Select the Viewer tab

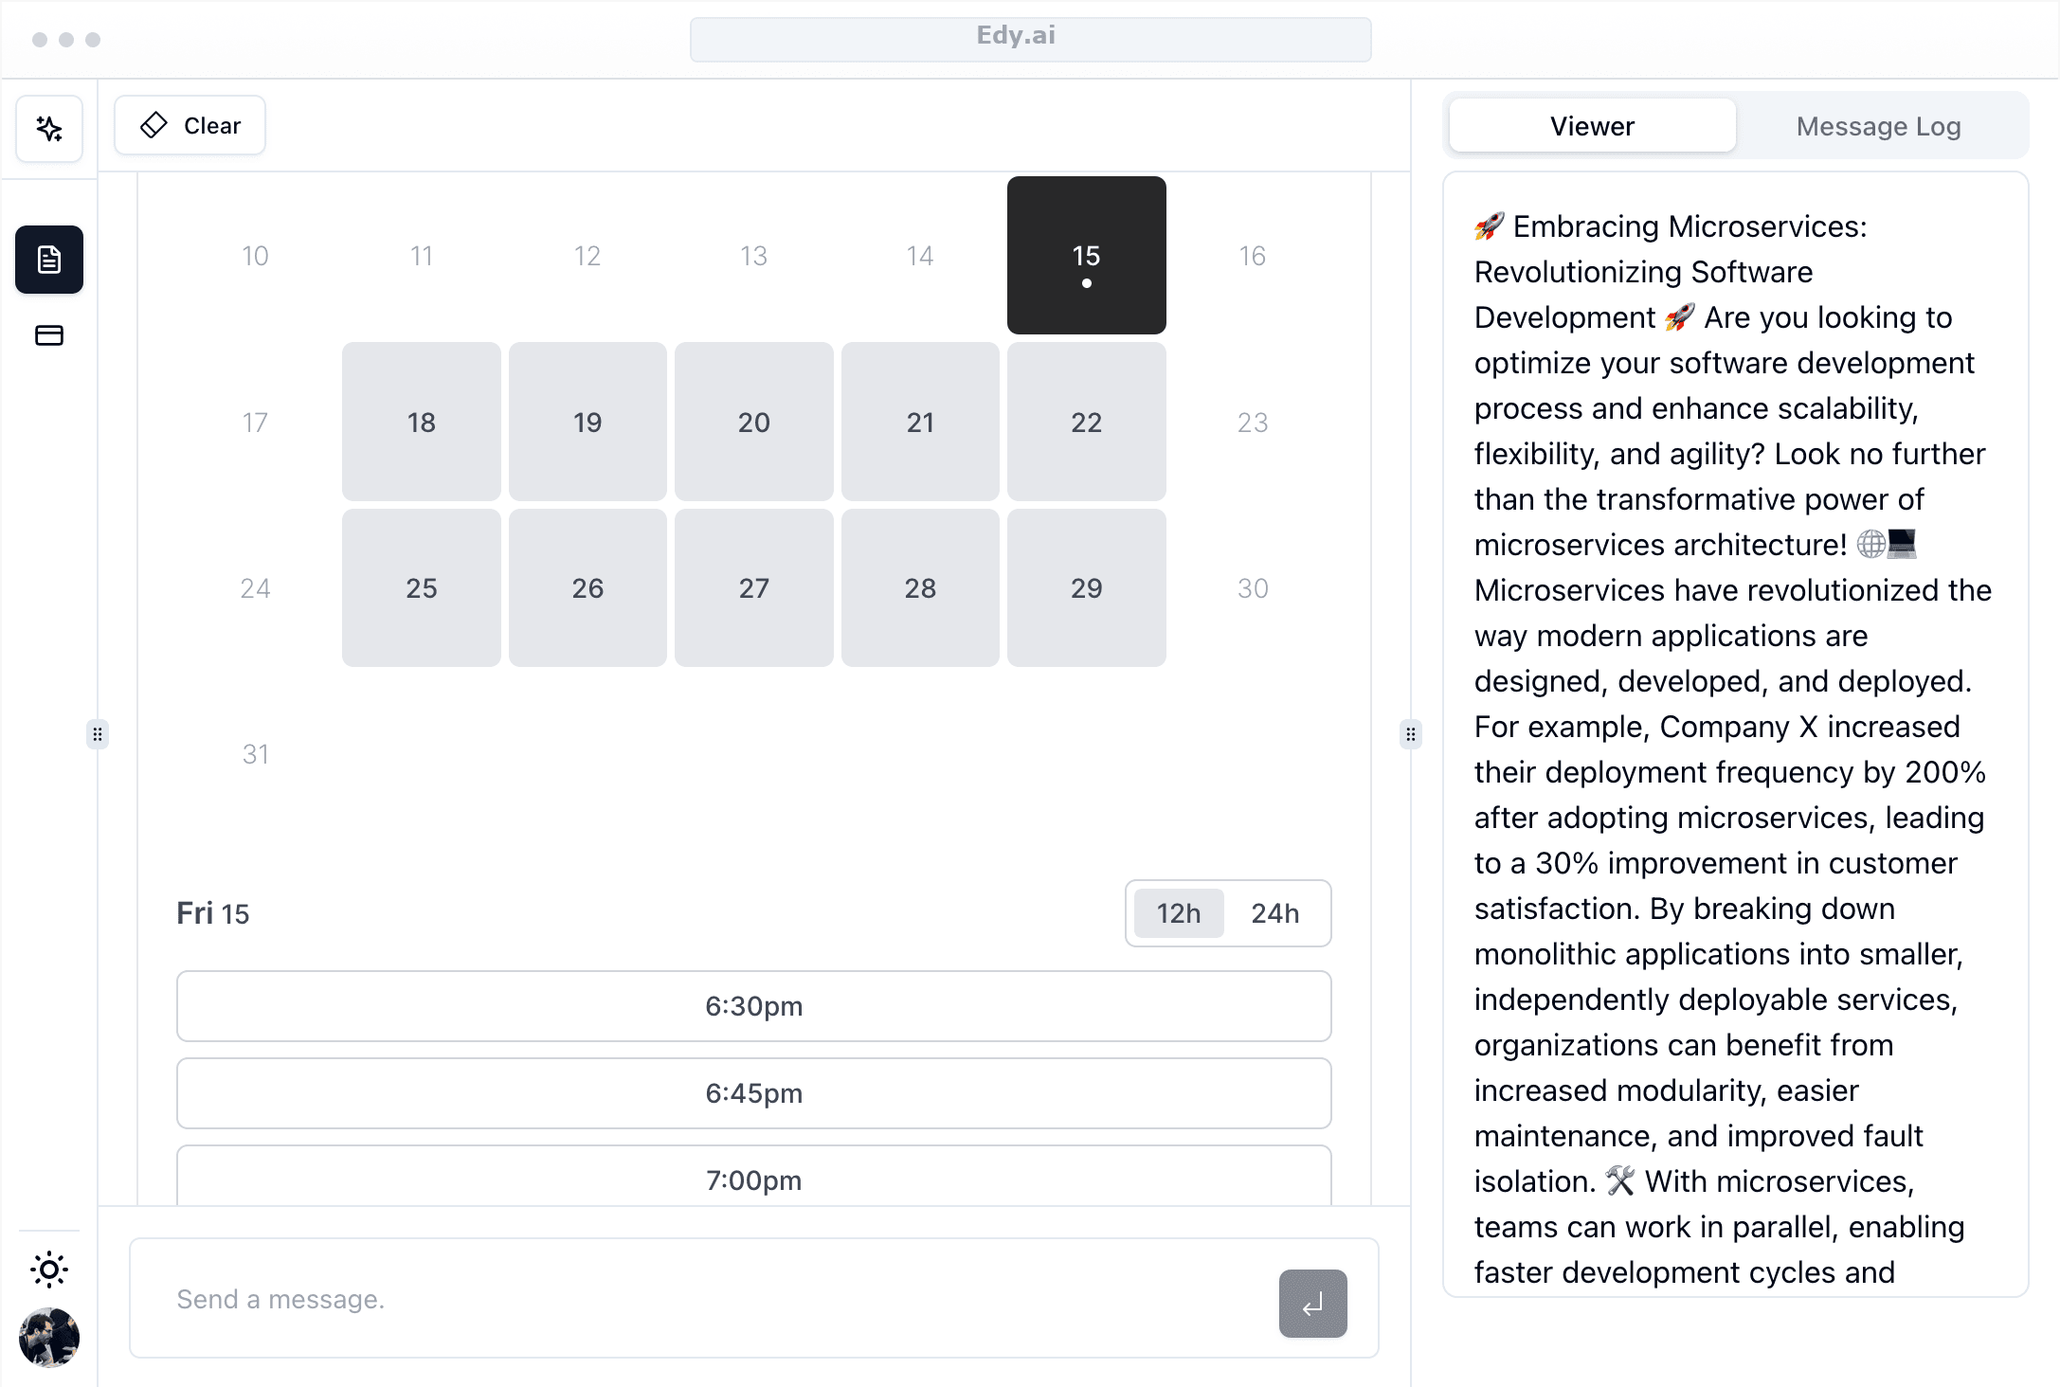1592,126
